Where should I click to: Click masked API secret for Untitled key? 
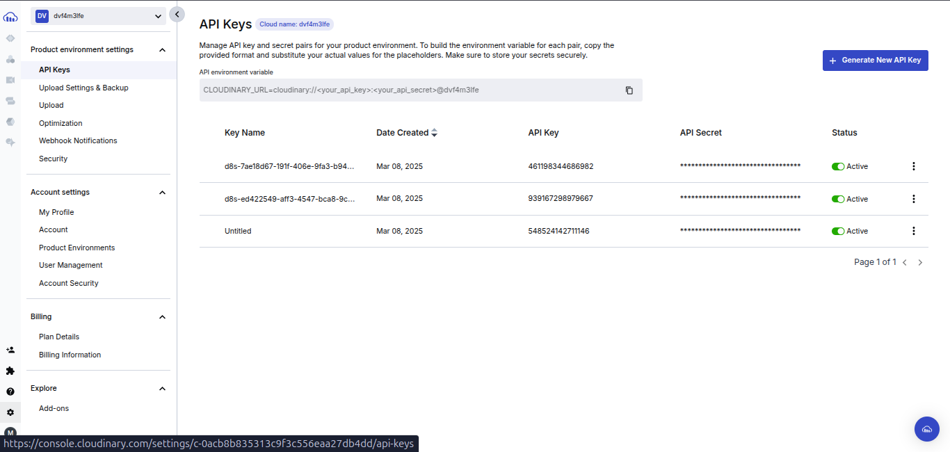coord(740,230)
